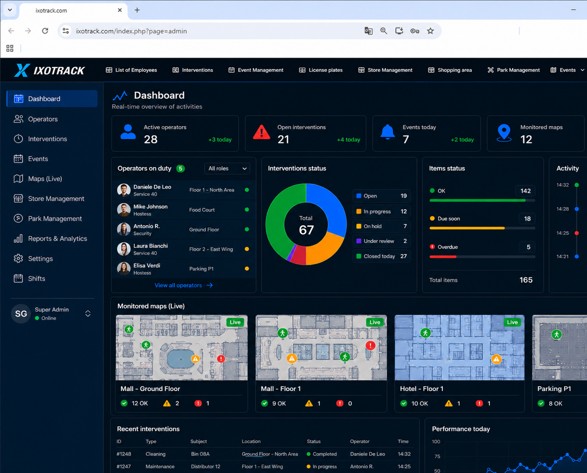The height and width of the screenshot is (473, 587).
Task: Close the ixotrack.com tab
Action: 120,10
